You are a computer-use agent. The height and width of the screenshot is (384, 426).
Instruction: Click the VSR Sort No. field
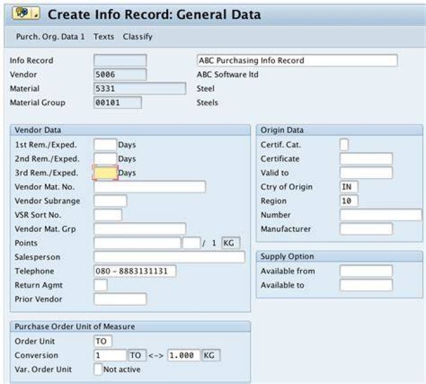click(108, 215)
